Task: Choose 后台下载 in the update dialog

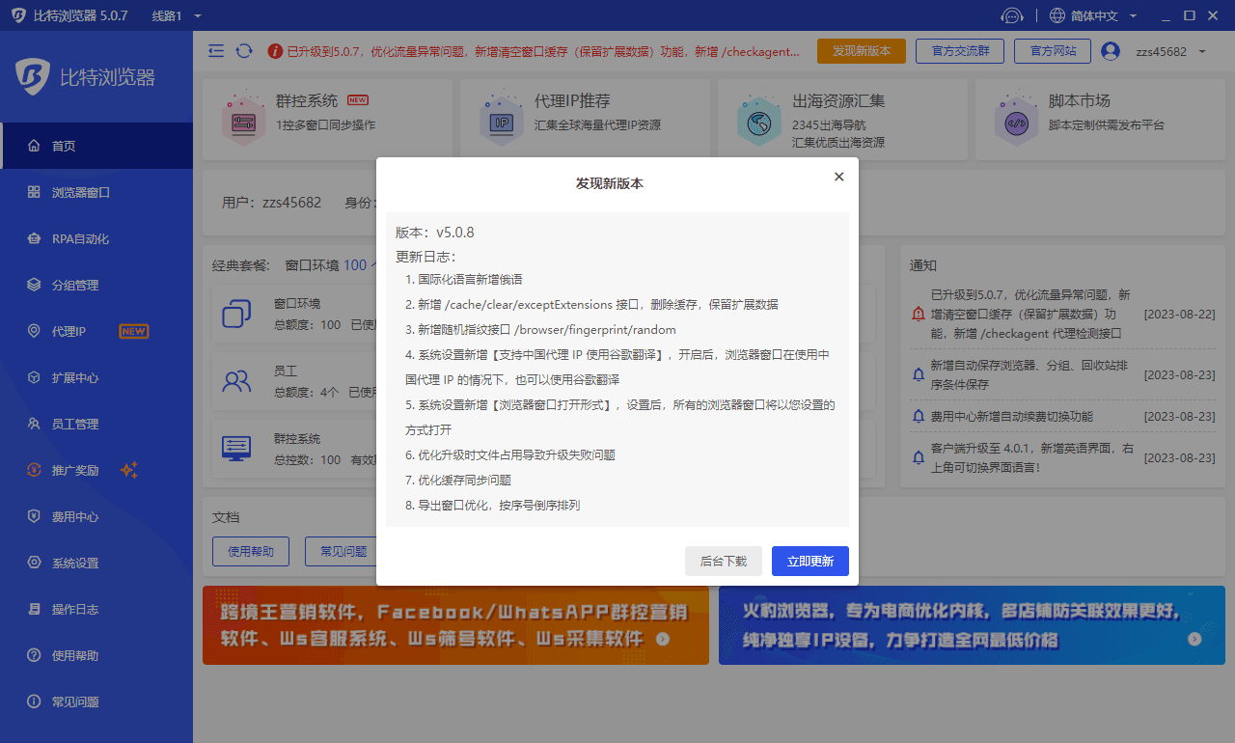Action: pos(723,562)
